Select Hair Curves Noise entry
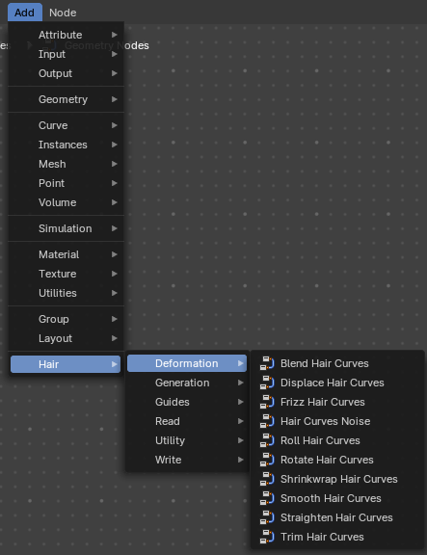The image size is (427, 555). pyautogui.click(x=337, y=421)
